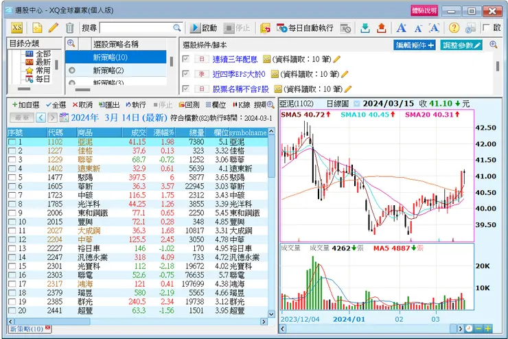Click the folder icon left of 每日自動執行
Image resolution: width=508 pixels, height=339 pixels.
pos(265,28)
